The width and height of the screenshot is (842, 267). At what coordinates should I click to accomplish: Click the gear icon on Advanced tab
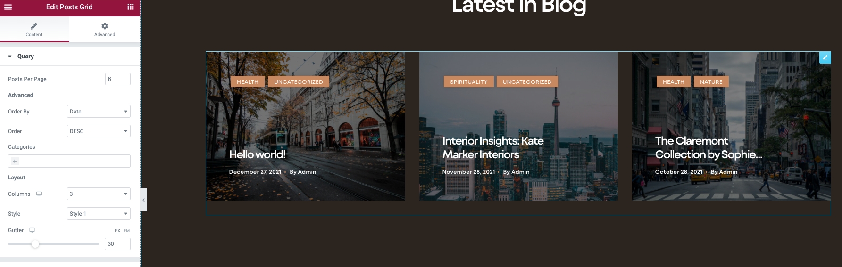105,26
